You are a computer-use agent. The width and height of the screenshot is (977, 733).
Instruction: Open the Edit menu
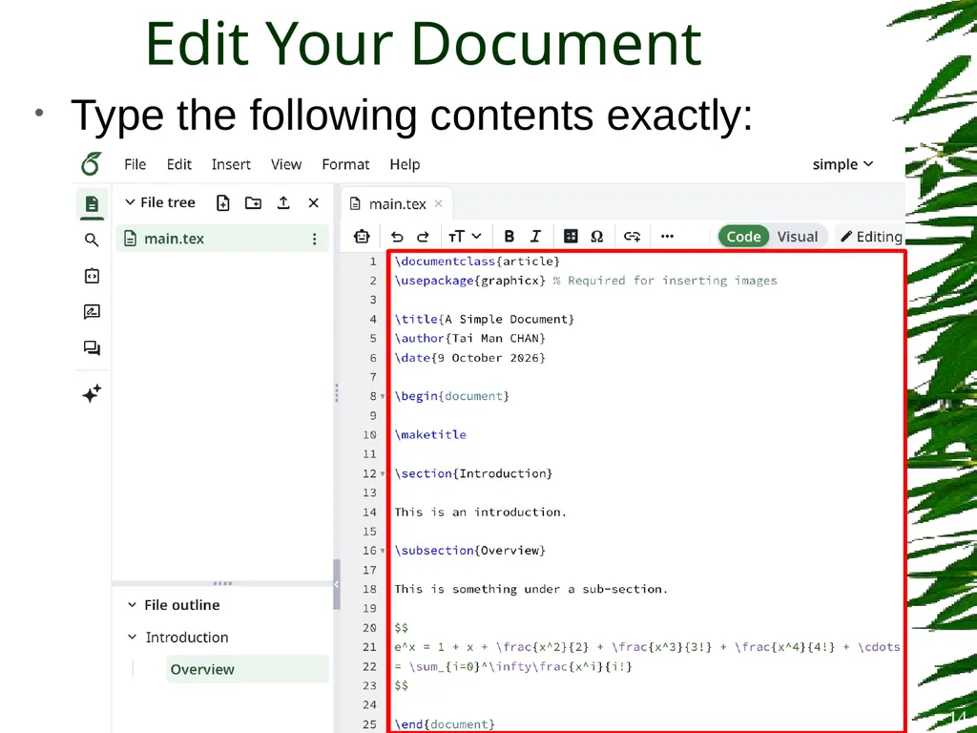click(178, 164)
